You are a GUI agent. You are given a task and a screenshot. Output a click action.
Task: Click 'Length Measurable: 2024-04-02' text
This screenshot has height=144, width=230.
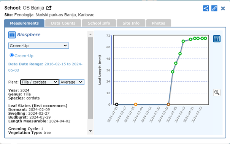[39, 121]
